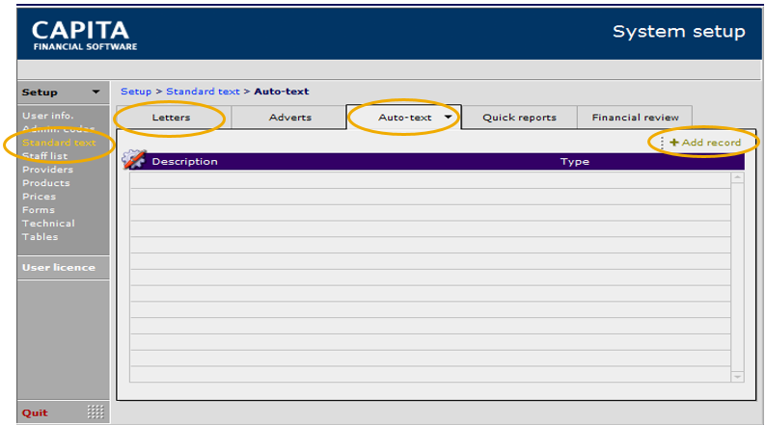Select the Auto-text tab
766x425 pixels.
(x=404, y=118)
